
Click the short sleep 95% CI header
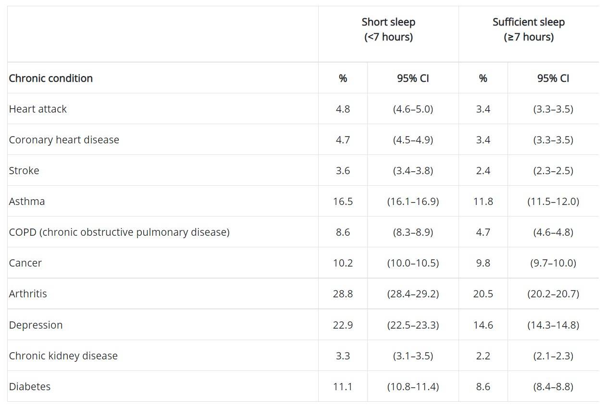click(413, 78)
